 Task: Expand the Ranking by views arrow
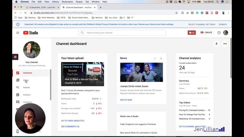(x=101, y=99)
